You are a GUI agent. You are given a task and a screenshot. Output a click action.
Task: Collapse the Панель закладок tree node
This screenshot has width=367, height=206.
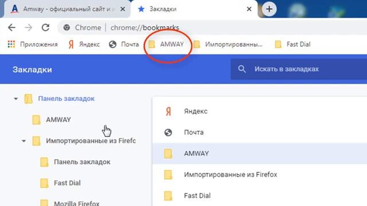pyautogui.click(x=15, y=98)
